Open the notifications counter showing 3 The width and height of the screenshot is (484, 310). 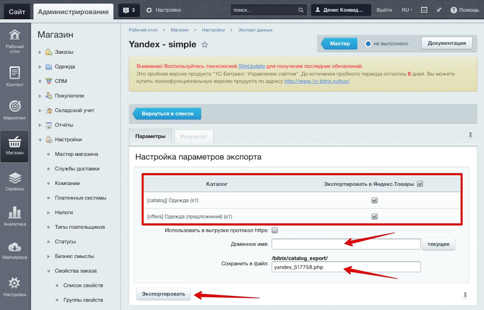[129, 10]
